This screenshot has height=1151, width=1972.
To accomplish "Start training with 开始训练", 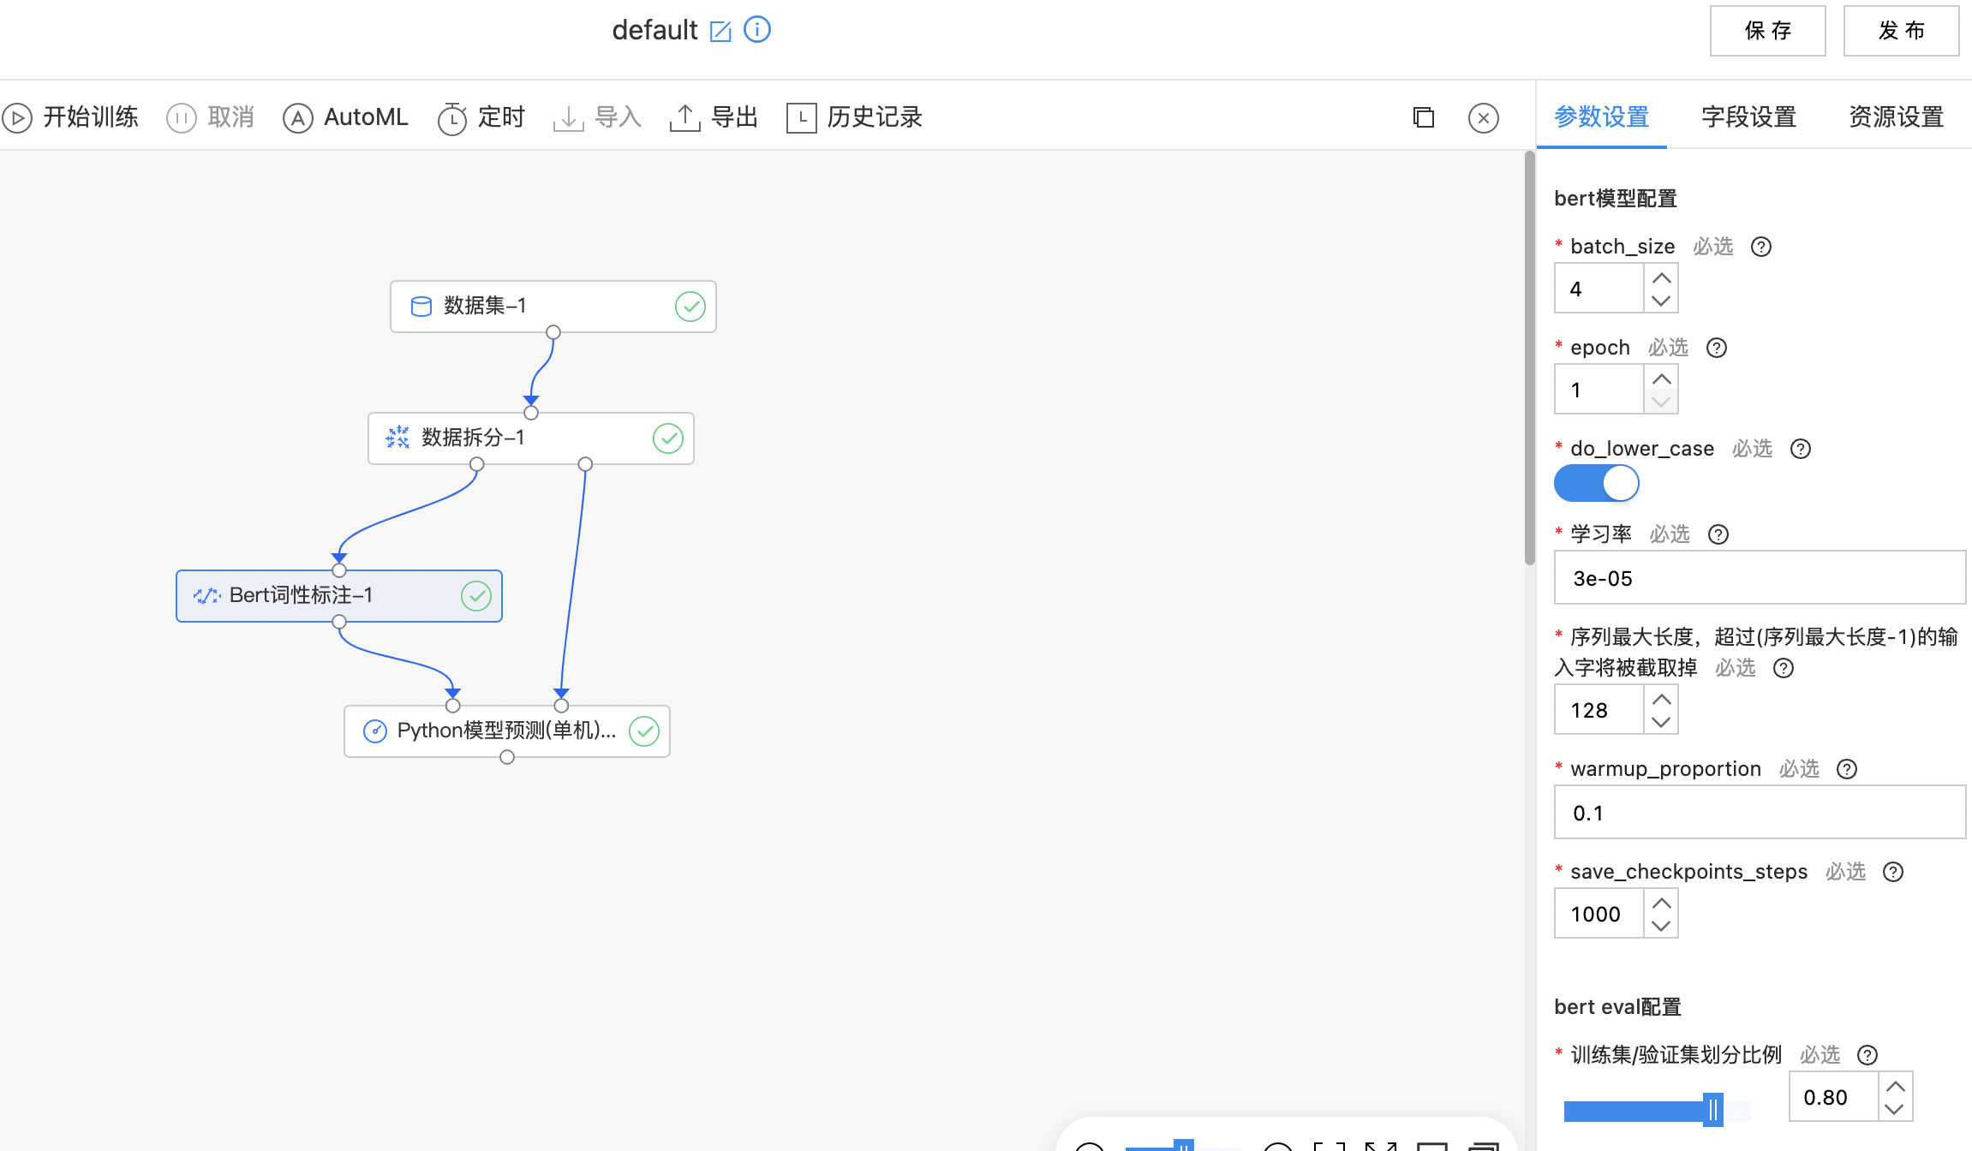I will click(69, 117).
